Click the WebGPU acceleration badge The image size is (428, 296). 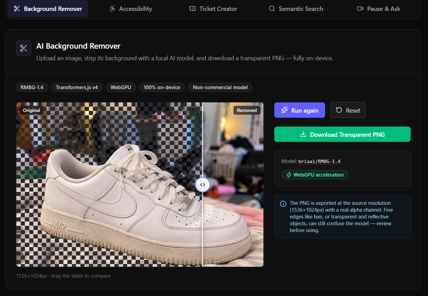click(x=315, y=175)
